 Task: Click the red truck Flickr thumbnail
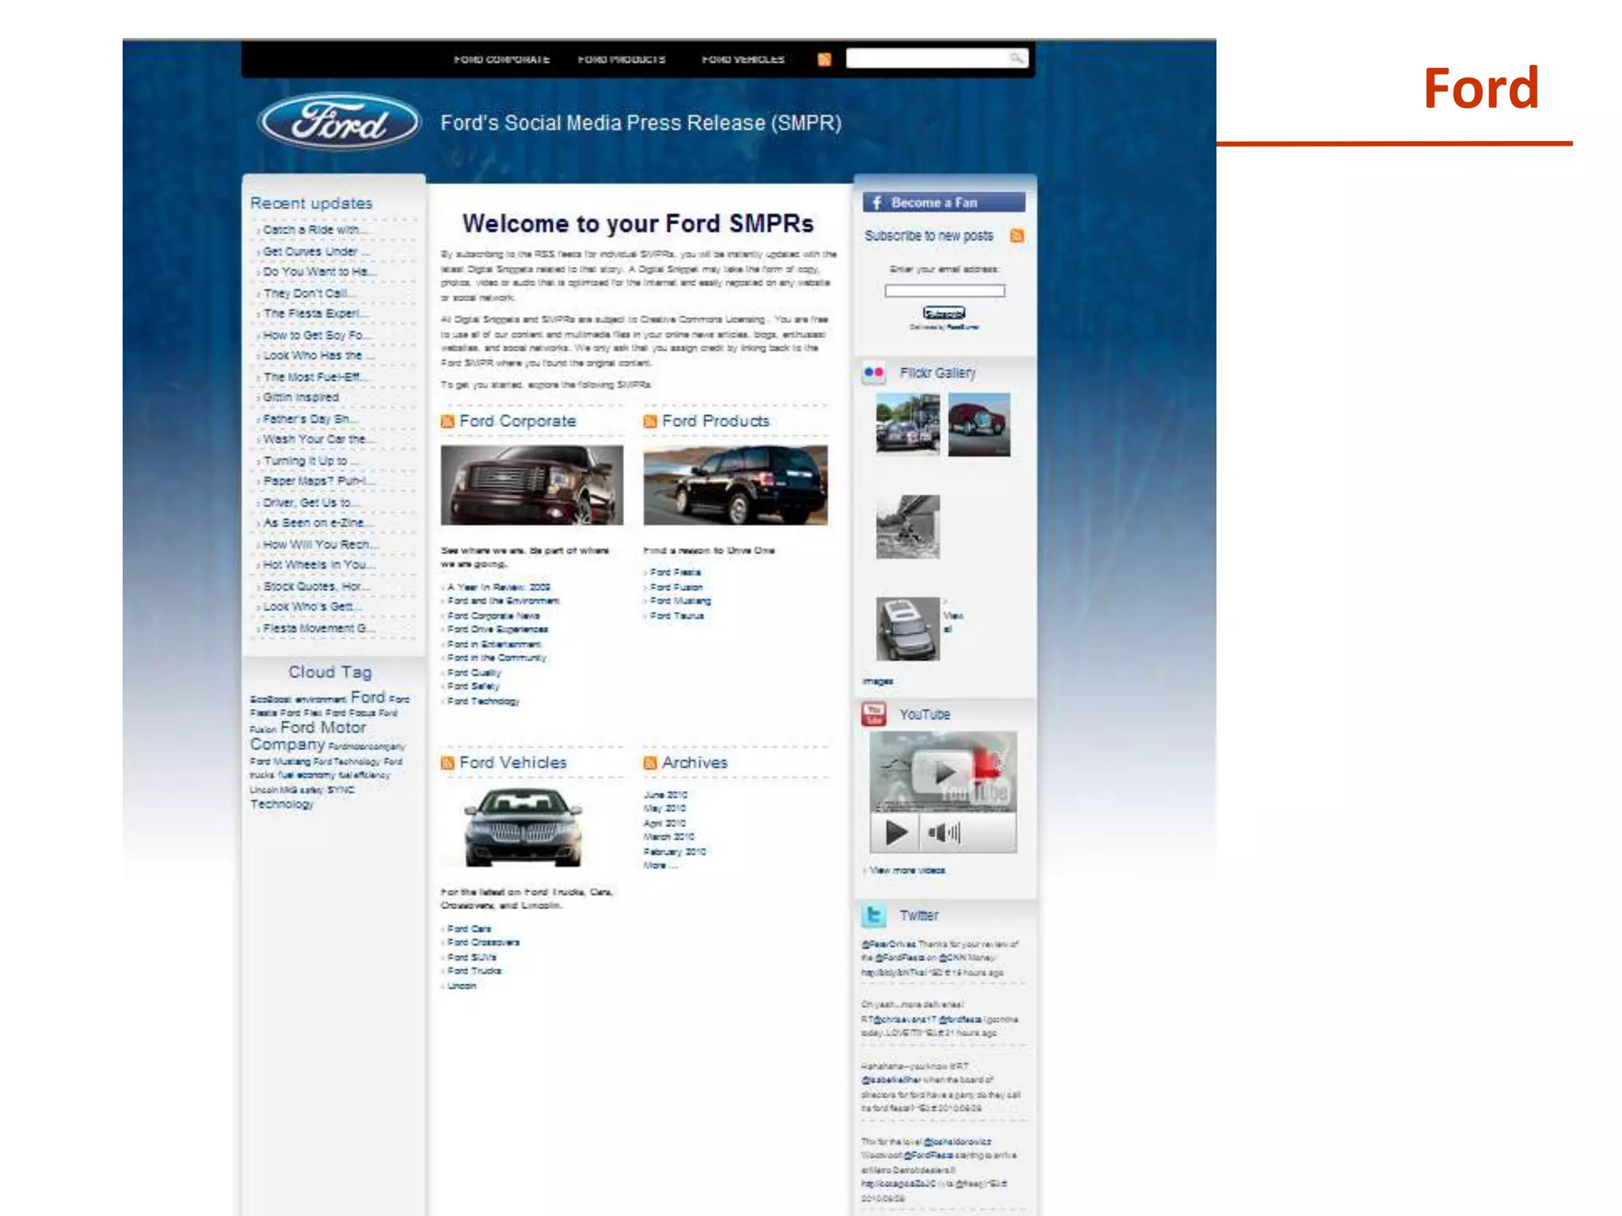pyautogui.click(x=979, y=424)
